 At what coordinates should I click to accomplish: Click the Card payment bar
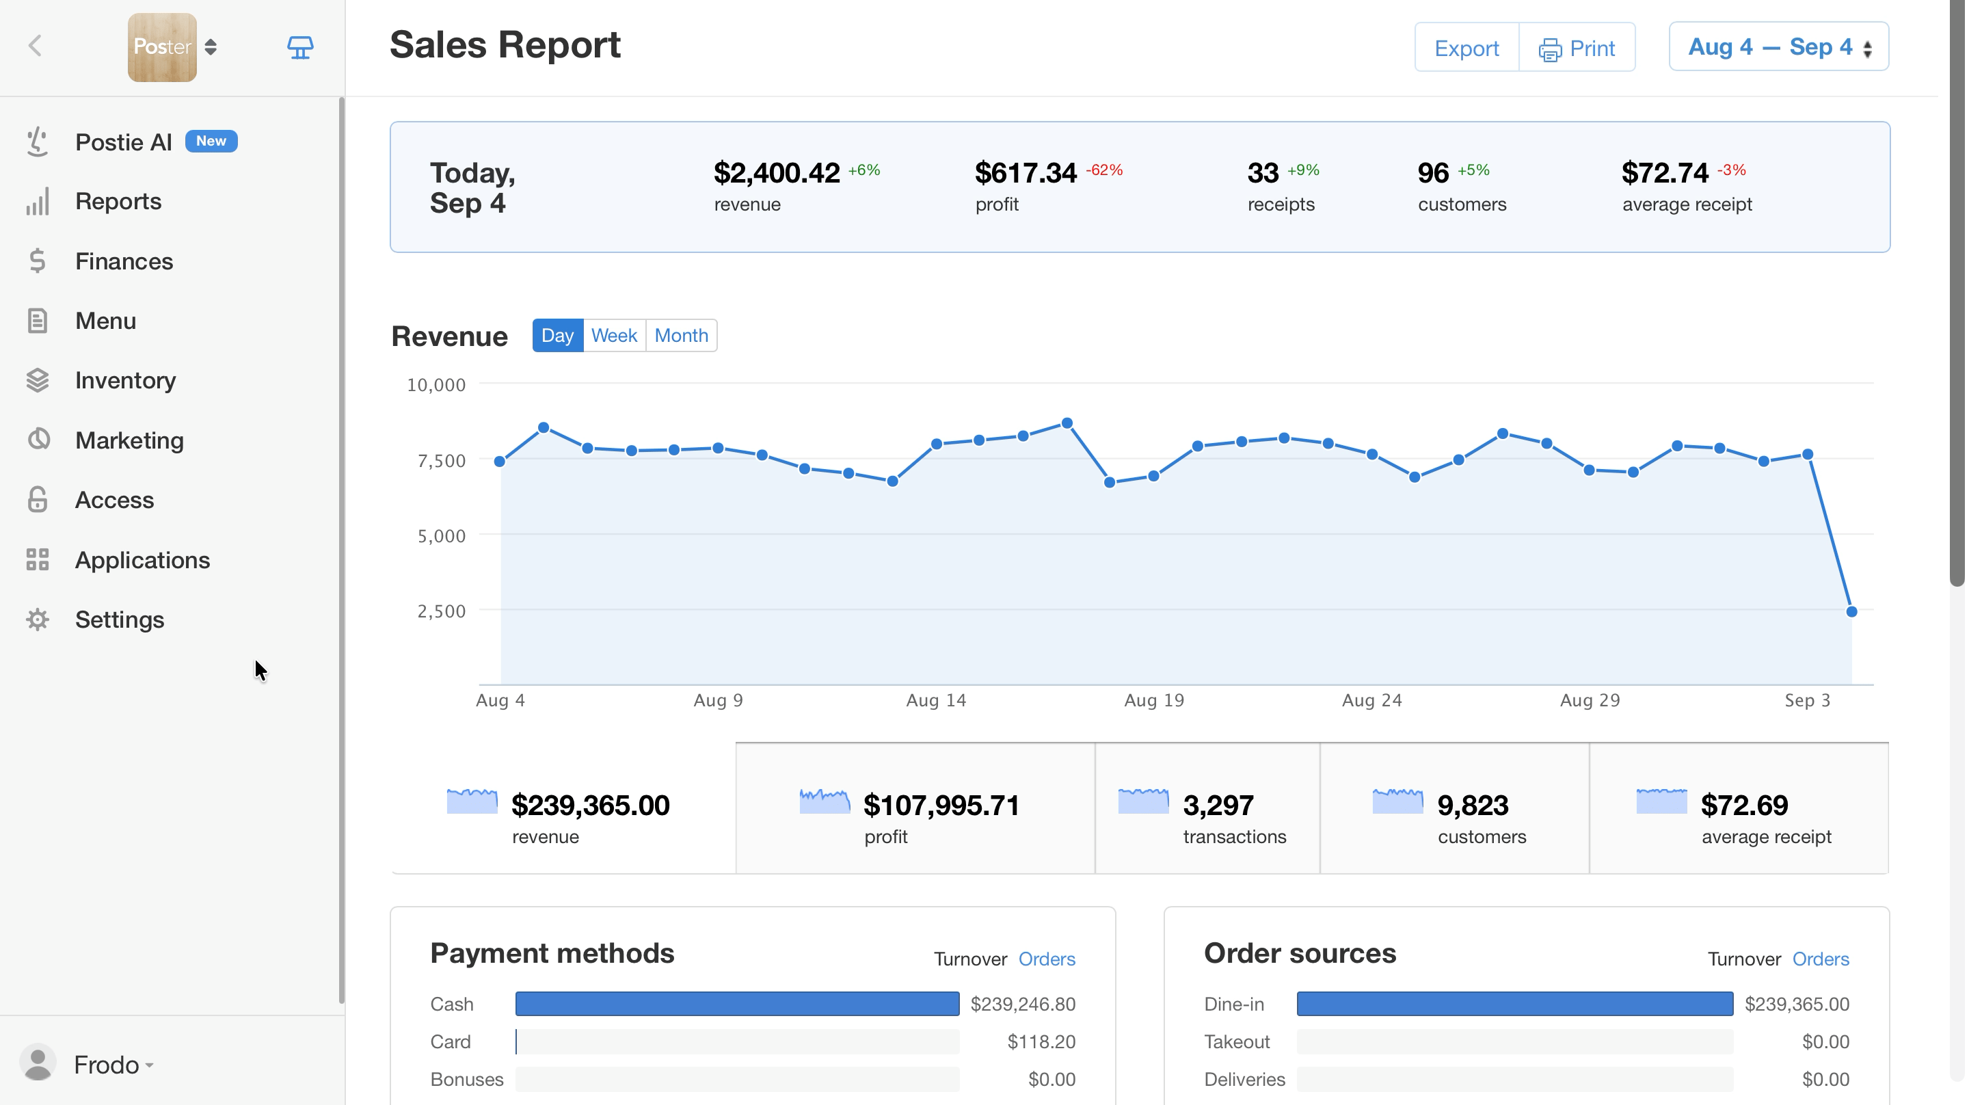pyautogui.click(x=737, y=1041)
